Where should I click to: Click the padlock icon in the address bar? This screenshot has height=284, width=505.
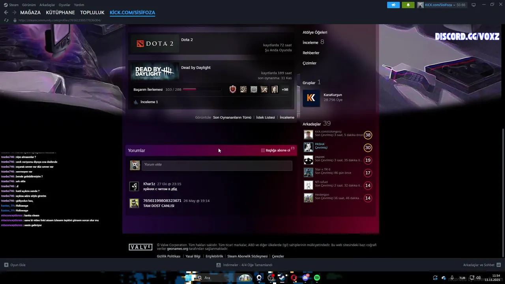pyautogui.click(x=15, y=20)
